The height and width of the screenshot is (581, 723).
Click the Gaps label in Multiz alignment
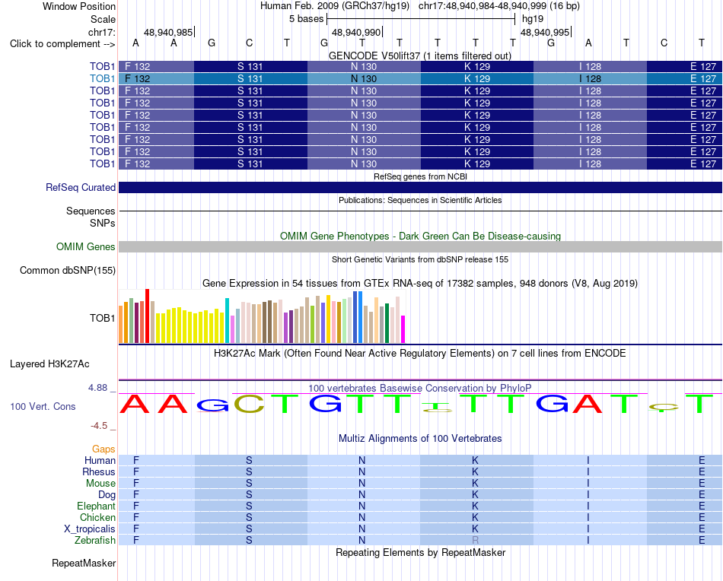[x=104, y=449]
